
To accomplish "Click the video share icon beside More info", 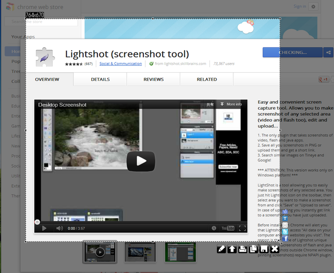I will coord(210,105).
